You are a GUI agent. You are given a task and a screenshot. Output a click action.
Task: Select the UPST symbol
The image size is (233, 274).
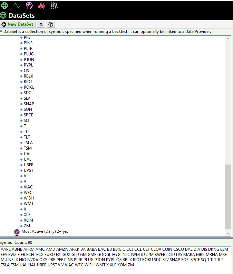point(29,170)
